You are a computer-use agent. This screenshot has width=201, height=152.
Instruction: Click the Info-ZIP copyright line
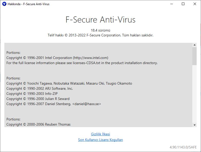32,94
